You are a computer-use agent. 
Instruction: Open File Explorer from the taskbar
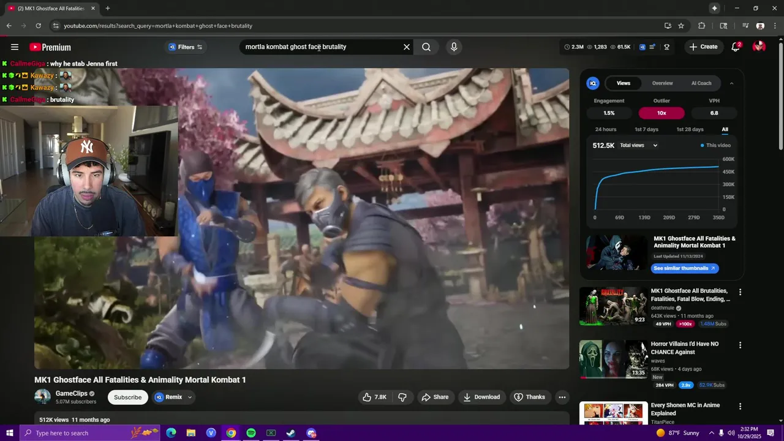pos(191,433)
